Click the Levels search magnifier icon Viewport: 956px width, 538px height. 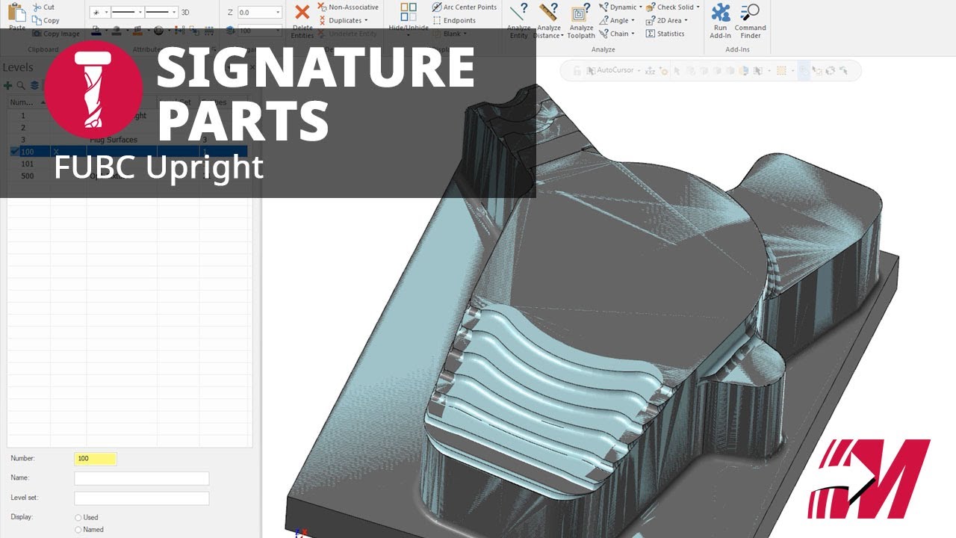21,86
